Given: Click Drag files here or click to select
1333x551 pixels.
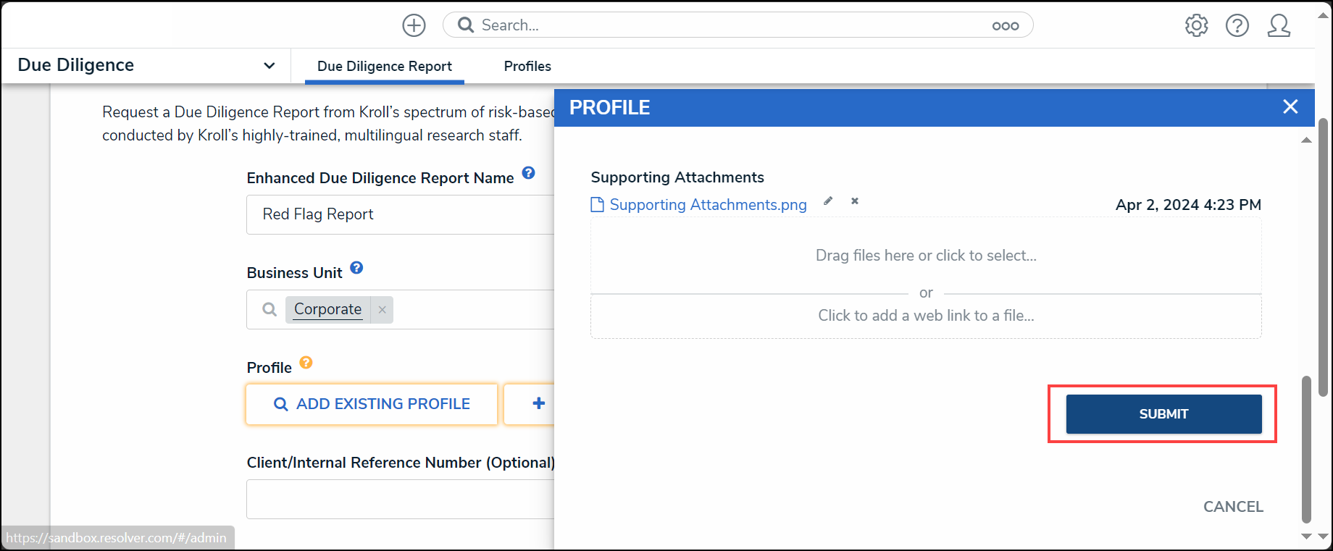Looking at the screenshot, I should click(926, 256).
